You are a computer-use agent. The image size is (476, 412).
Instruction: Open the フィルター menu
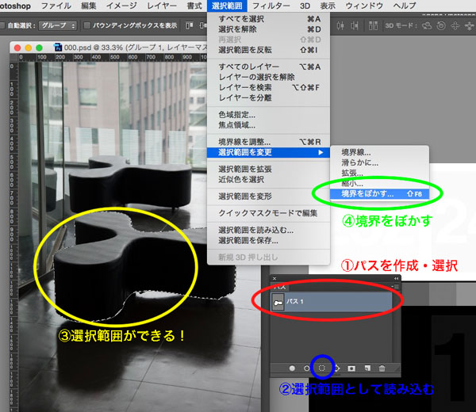[x=271, y=6]
